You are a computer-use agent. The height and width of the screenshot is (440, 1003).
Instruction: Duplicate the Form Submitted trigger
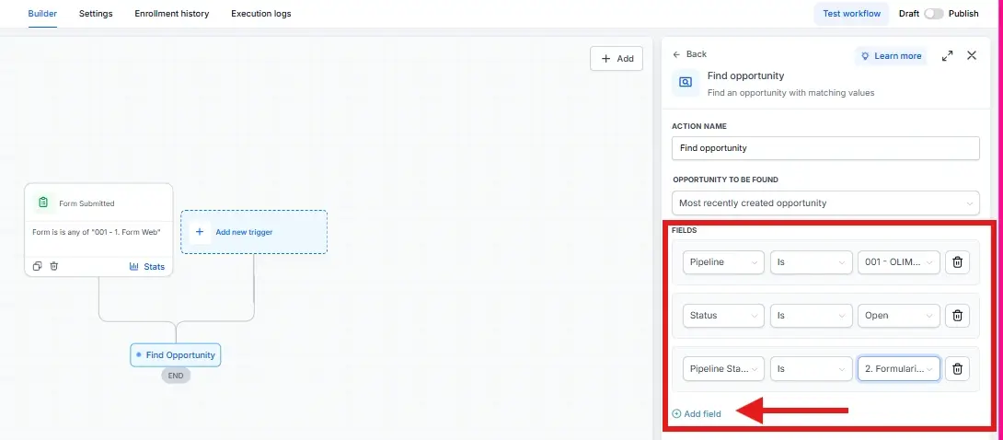[37, 266]
